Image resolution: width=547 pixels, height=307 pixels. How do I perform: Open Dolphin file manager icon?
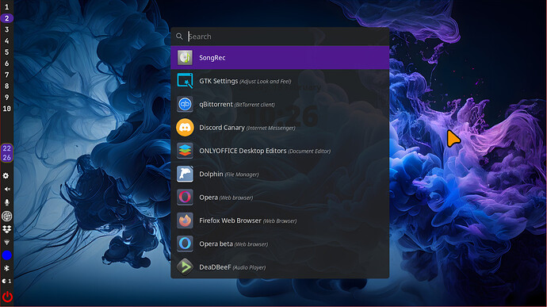185,174
